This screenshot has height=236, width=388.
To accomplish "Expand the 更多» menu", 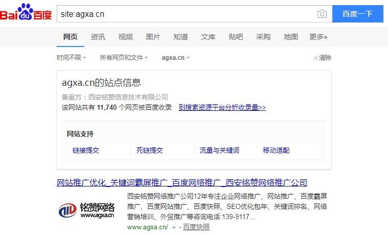I will click(x=318, y=37).
